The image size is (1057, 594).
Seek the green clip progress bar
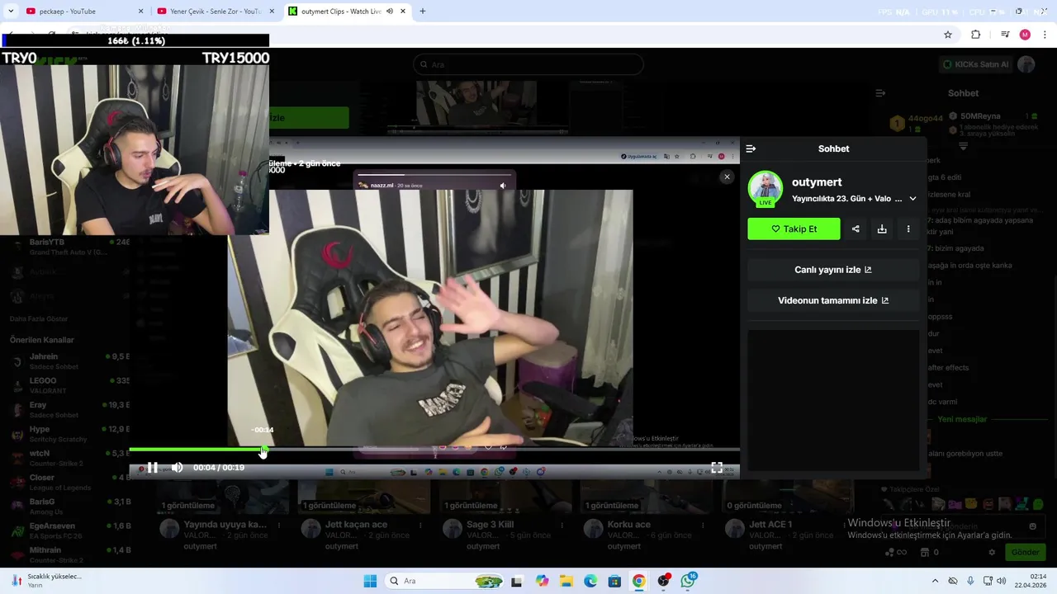(x=434, y=450)
